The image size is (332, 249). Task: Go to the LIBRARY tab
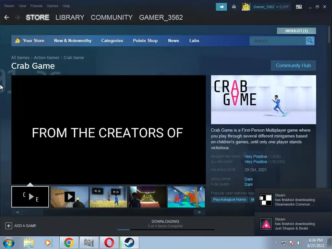(x=70, y=18)
